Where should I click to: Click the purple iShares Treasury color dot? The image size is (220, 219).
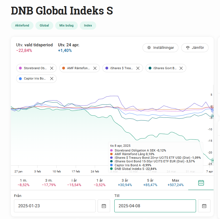[x=107, y=68]
